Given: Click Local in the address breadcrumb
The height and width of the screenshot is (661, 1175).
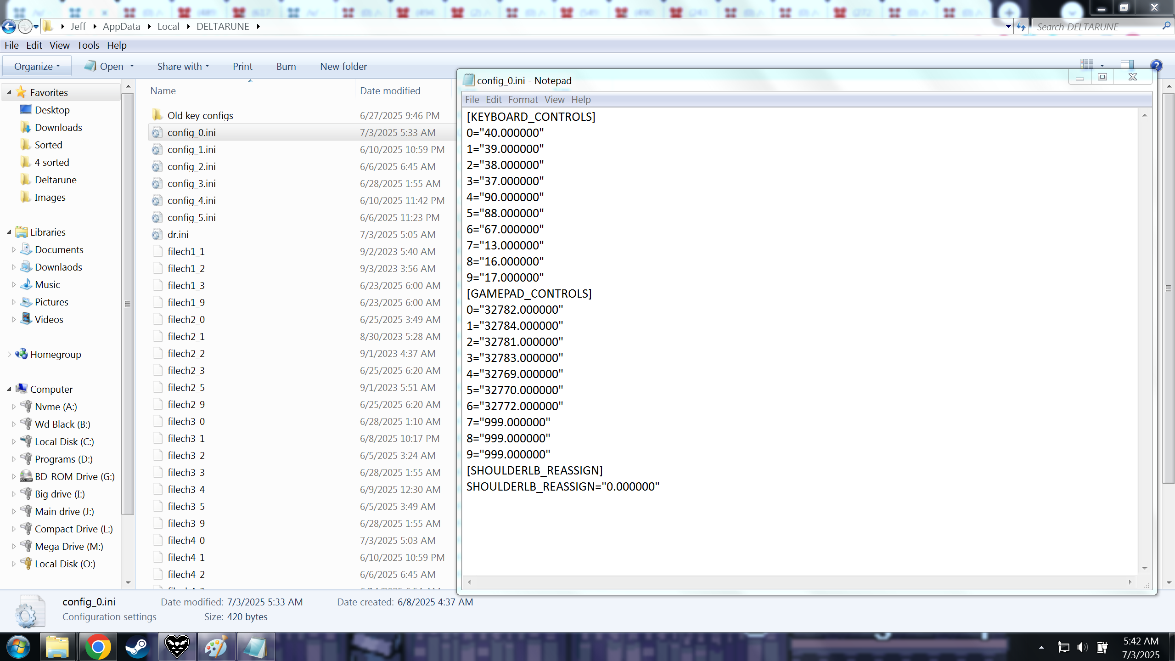Looking at the screenshot, I should coord(168,27).
